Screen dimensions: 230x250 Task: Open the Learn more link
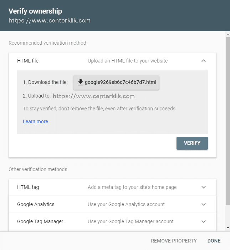click(35, 121)
